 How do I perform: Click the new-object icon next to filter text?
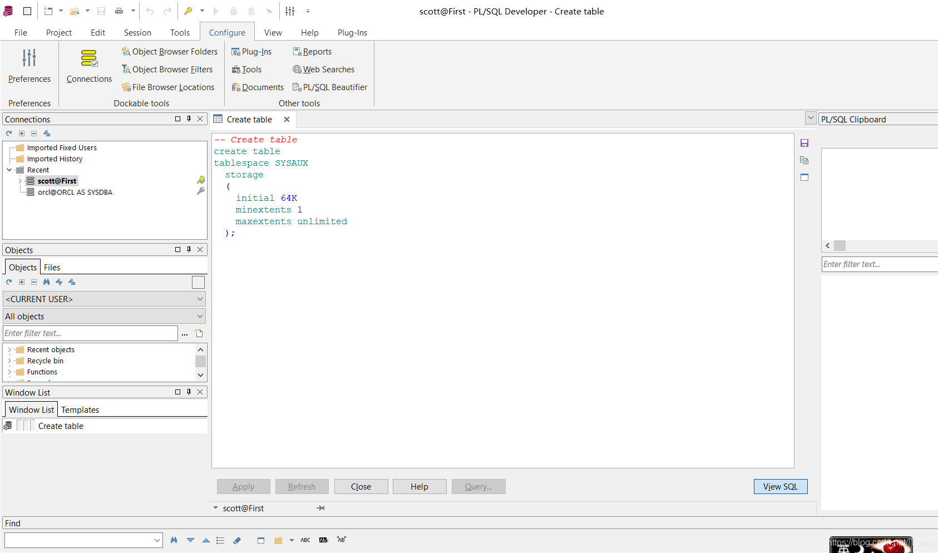199,333
